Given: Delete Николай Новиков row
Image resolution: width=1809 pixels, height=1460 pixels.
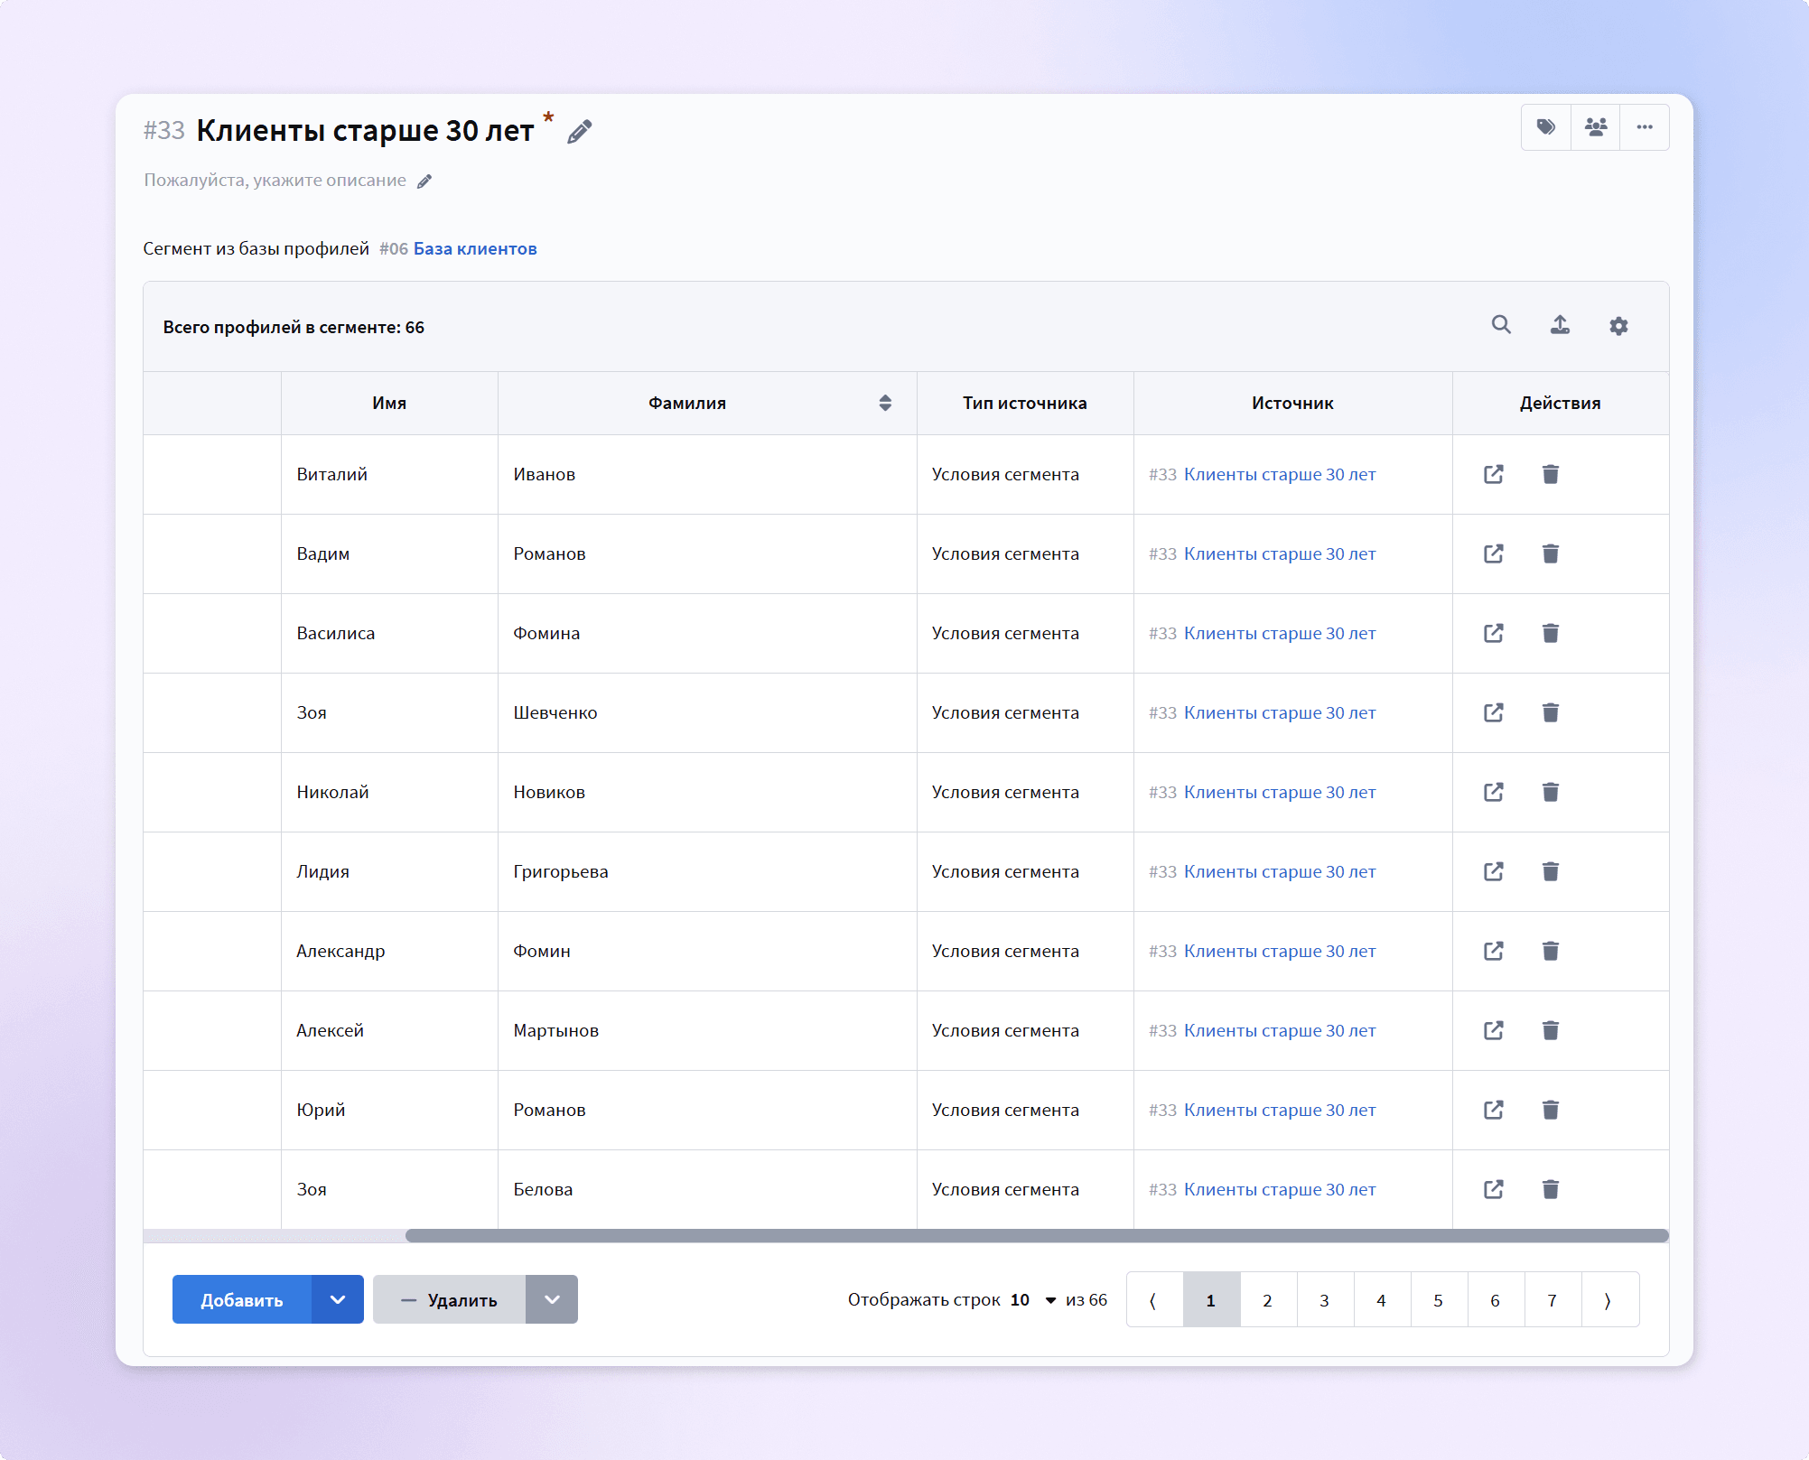Looking at the screenshot, I should (1551, 792).
